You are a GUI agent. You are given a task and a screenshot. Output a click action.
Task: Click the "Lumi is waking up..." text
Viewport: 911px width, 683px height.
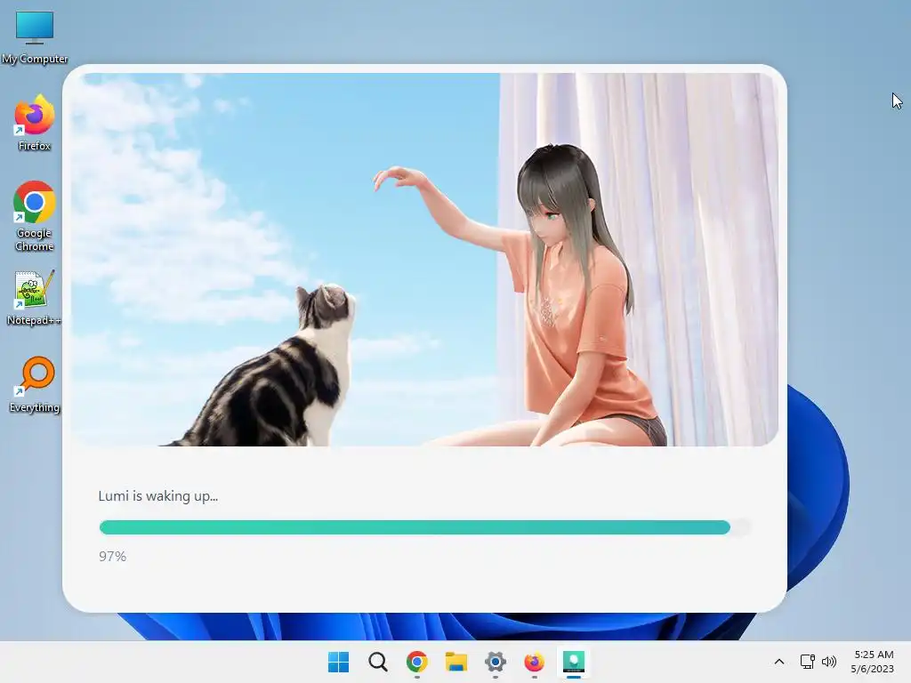[x=158, y=496]
